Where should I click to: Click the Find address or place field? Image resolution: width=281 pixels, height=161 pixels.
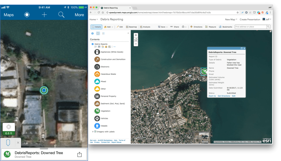pos(250,27)
